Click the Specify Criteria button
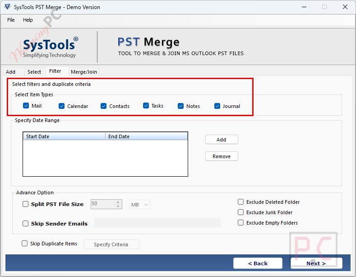Screen dimensions: 356x277 click(111, 244)
